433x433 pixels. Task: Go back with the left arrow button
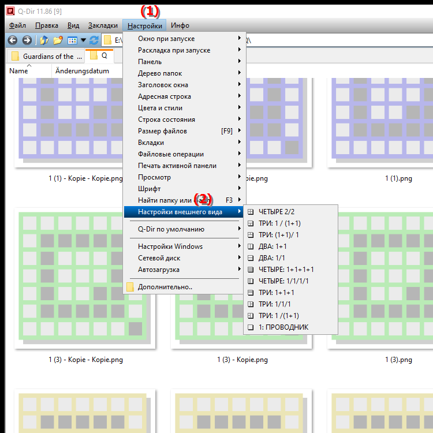(x=13, y=40)
